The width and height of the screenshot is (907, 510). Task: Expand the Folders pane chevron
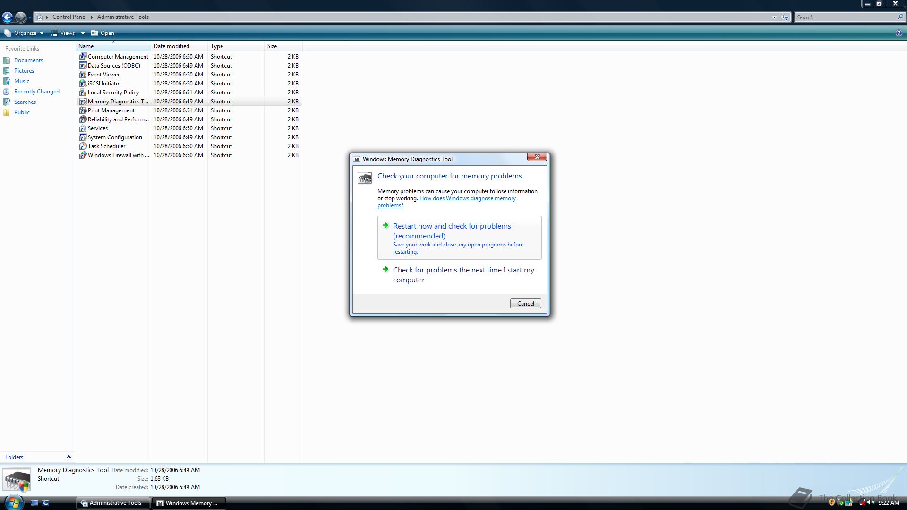[68, 457]
